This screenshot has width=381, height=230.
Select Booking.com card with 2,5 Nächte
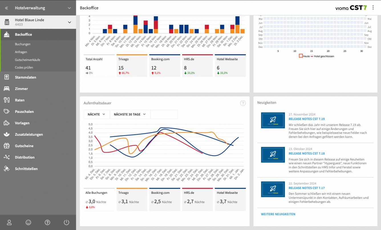click(165, 200)
